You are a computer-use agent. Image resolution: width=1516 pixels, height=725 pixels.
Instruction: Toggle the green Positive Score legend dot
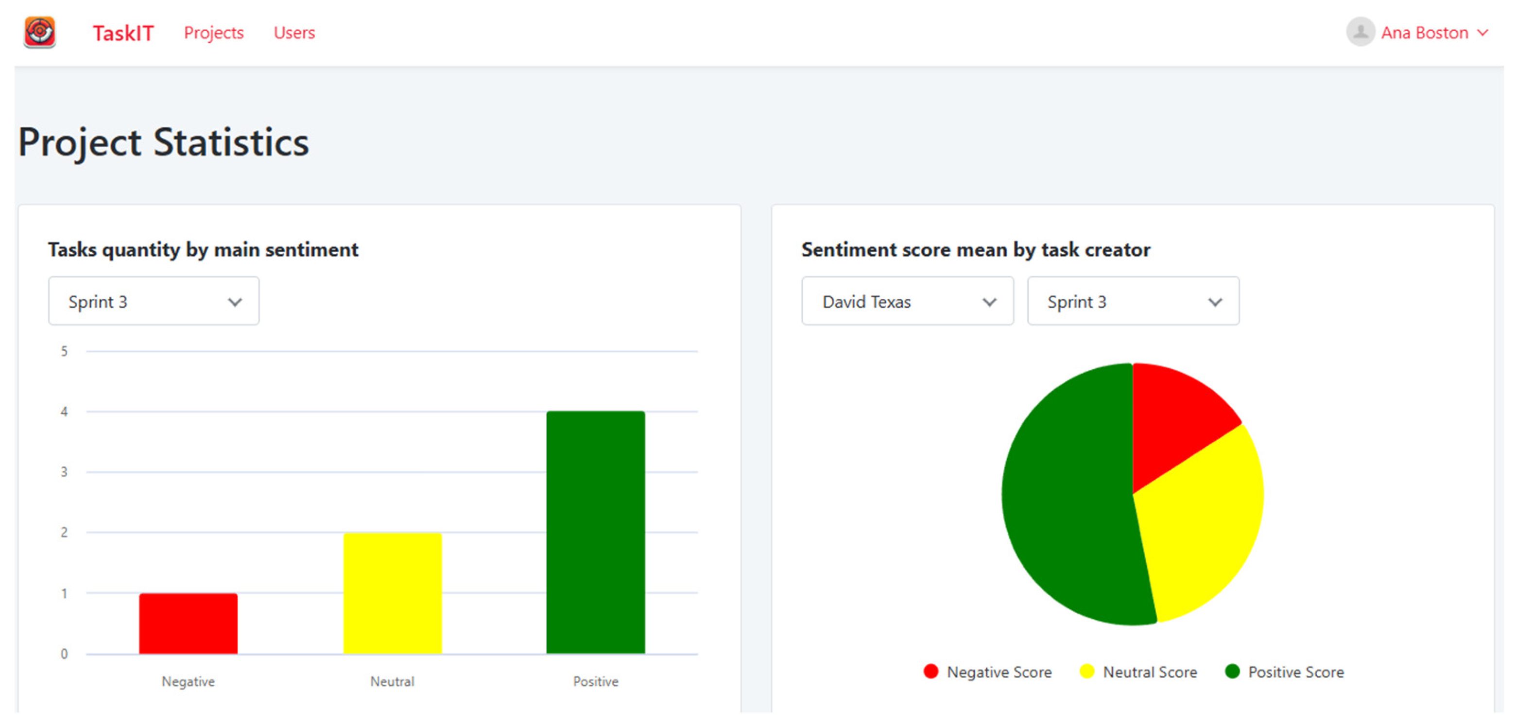point(1232,672)
